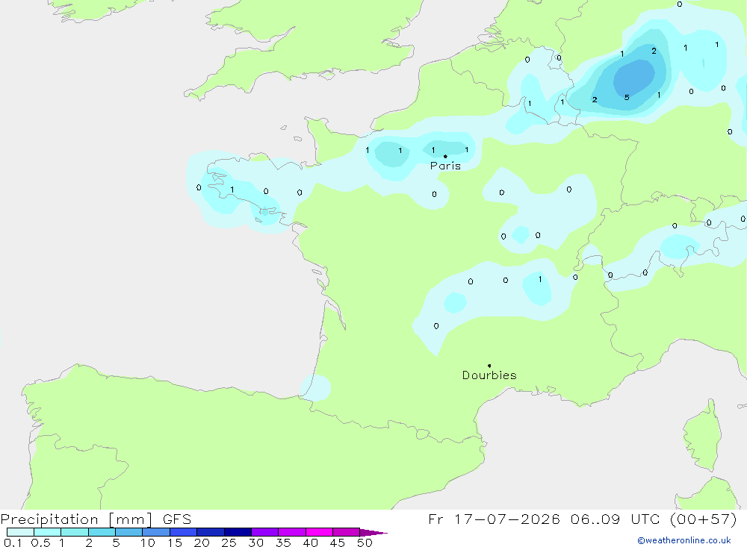Click the 'Precipitation [mm]' title text
The height and width of the screenshot is (547, 747).
pyautogui.click(x=77, y=519)
